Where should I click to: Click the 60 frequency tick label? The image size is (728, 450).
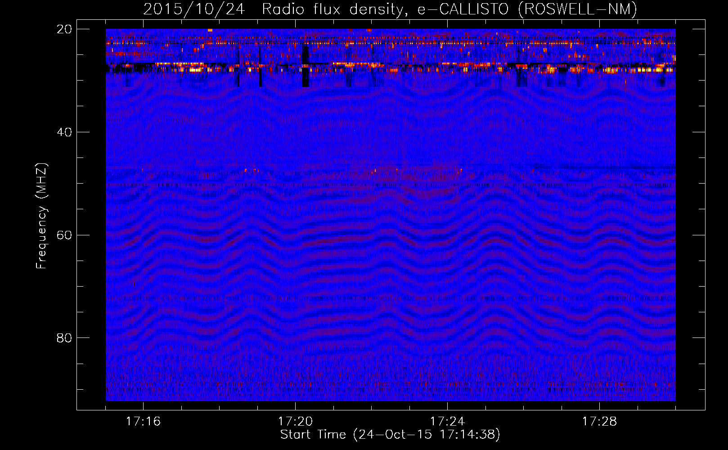64,235
